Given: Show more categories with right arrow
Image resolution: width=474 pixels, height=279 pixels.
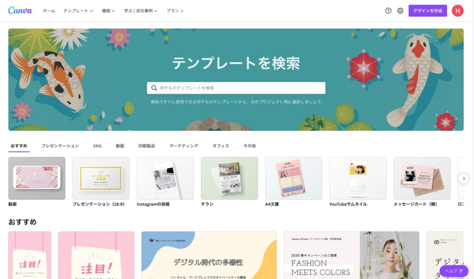Looking at the screenshot, I should pos(463,178).
